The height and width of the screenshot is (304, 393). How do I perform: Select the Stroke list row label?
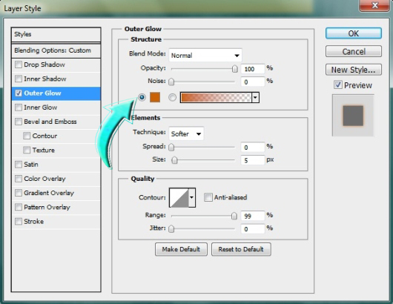[x=34, y=222]
